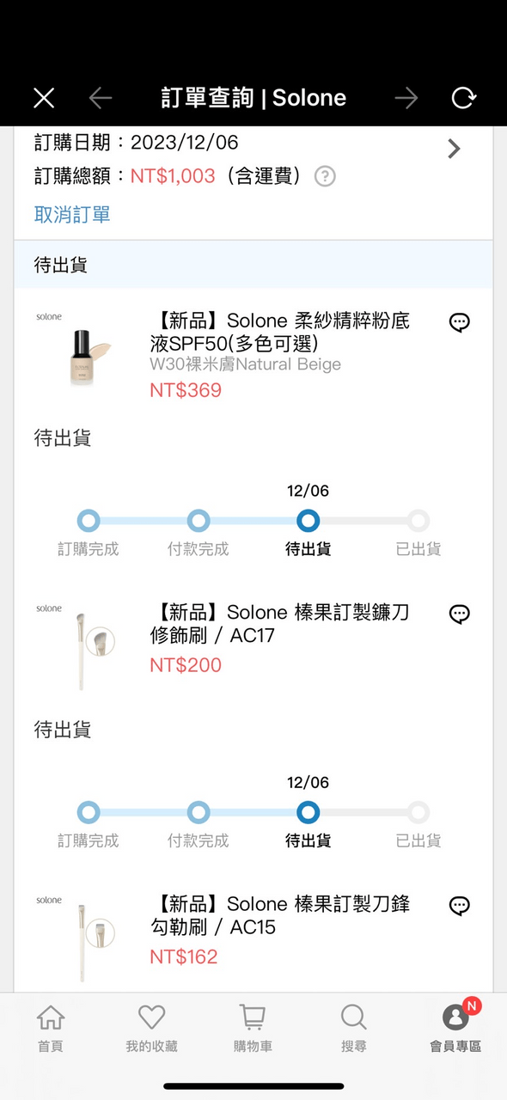Tap the forward navigation arrow

(x=406, y=97)
